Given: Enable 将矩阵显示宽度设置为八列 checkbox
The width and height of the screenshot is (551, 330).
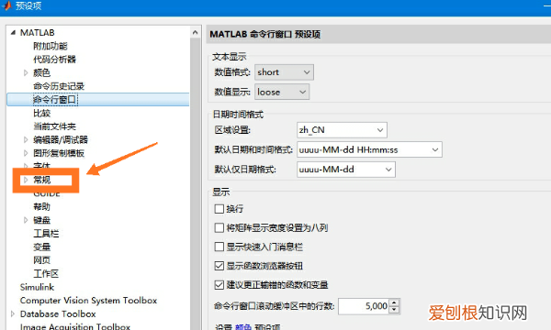Looking at the screenshot, I should tap(219, 228).
